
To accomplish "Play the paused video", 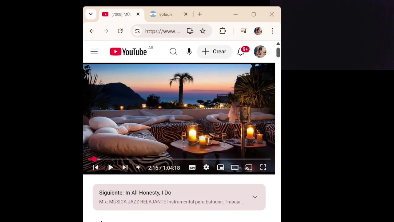I will point(110,167).
